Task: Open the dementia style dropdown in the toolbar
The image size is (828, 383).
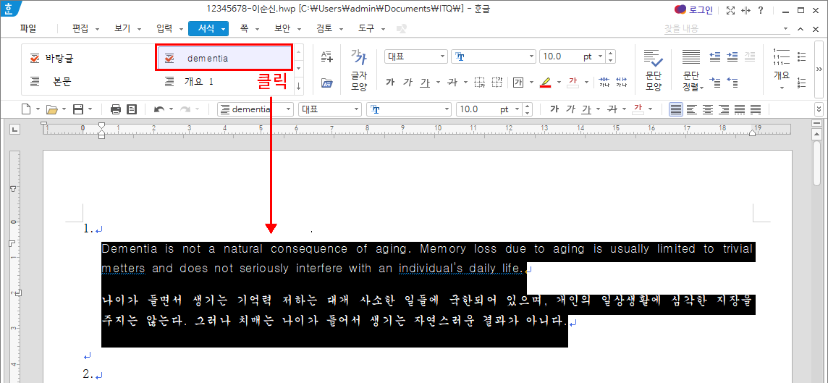Action: [288, 109]
